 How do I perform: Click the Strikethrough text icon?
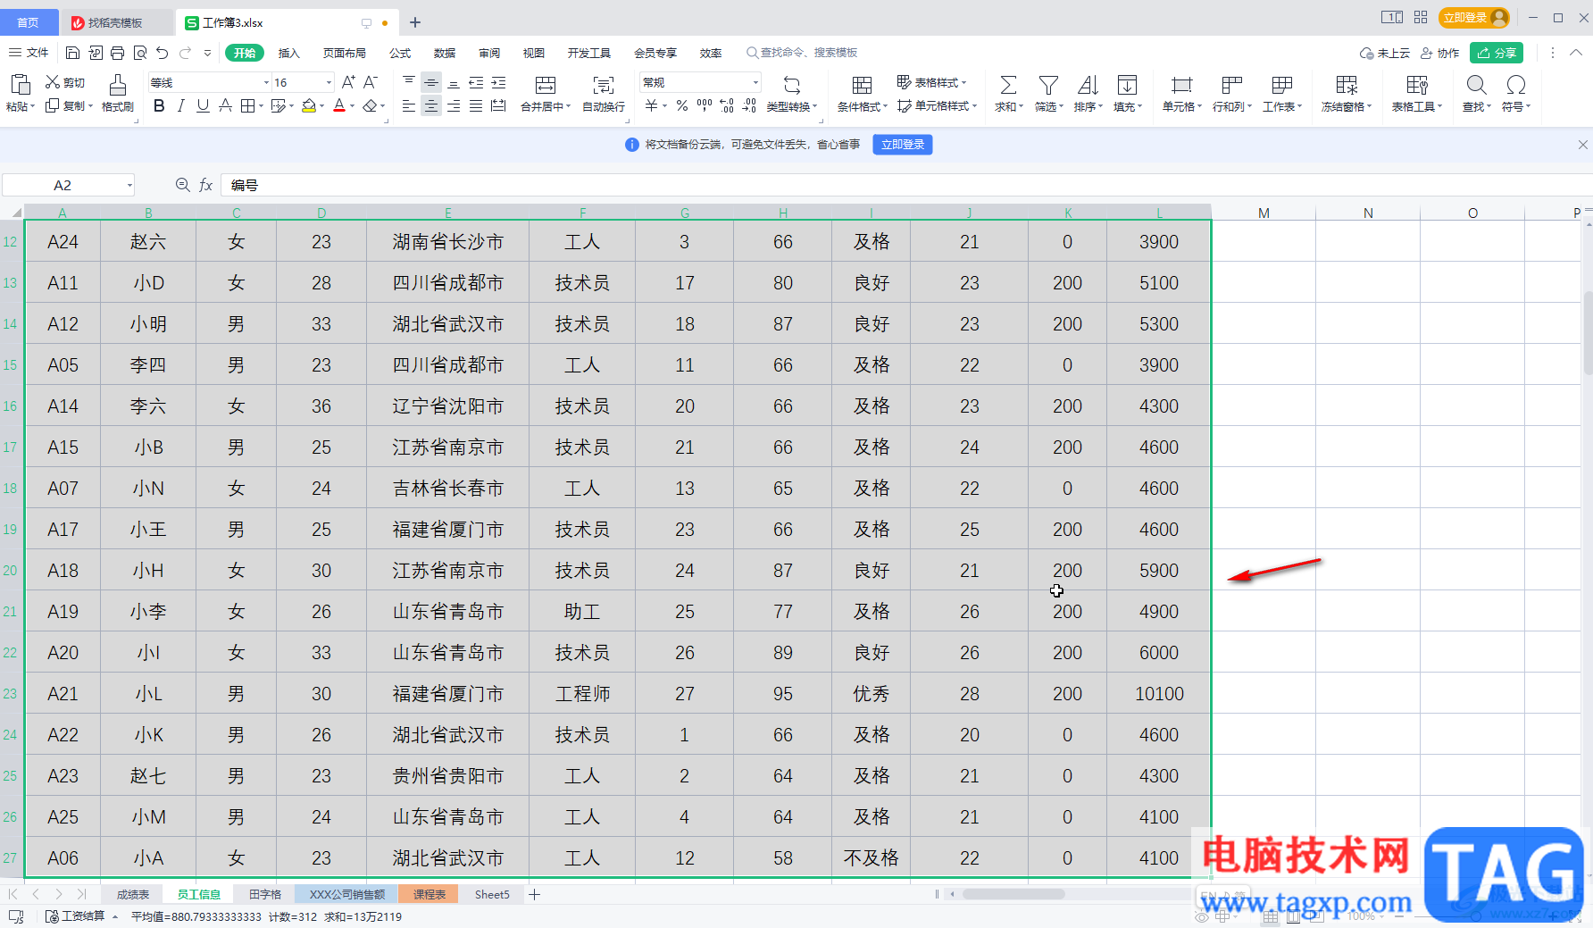(x=225, y=106)
